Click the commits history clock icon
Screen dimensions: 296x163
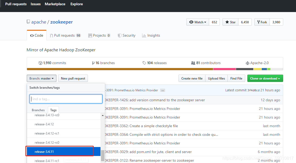(40, 63)
